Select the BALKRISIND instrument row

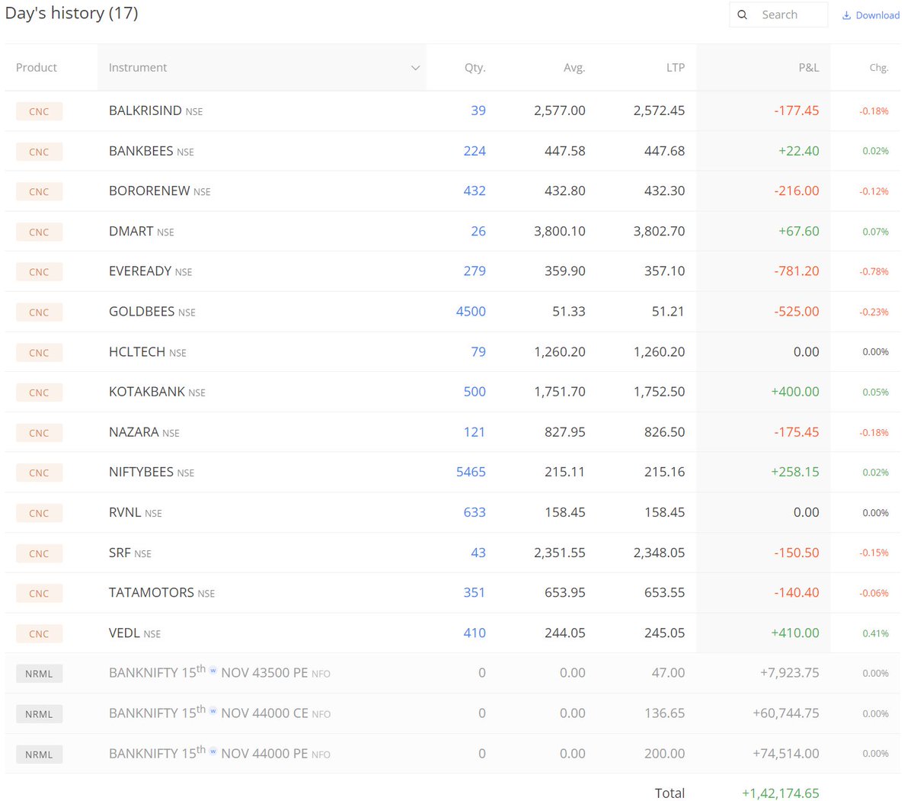(452, 111)
